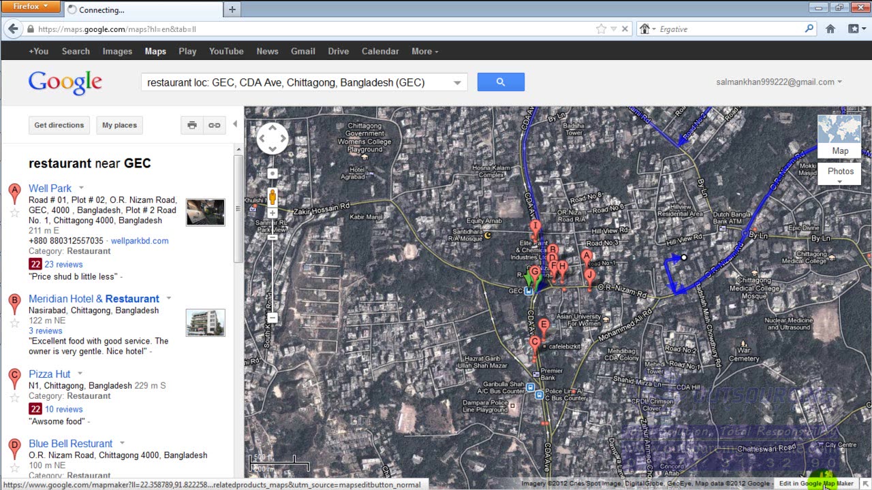Screen dimensions: 872x490
Task: Click the Well Park photo thumbnail
Action: pos(205,212)
